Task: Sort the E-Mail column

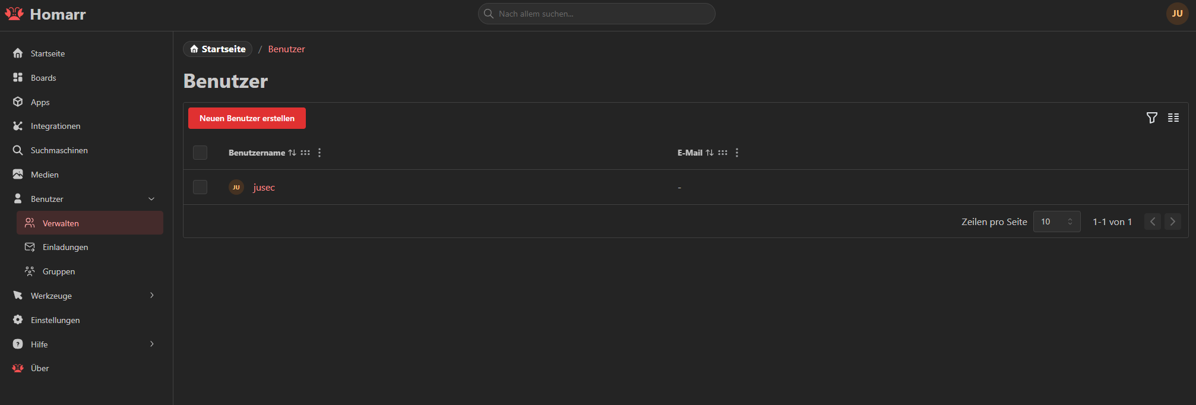Action: [x=710, y=153]
